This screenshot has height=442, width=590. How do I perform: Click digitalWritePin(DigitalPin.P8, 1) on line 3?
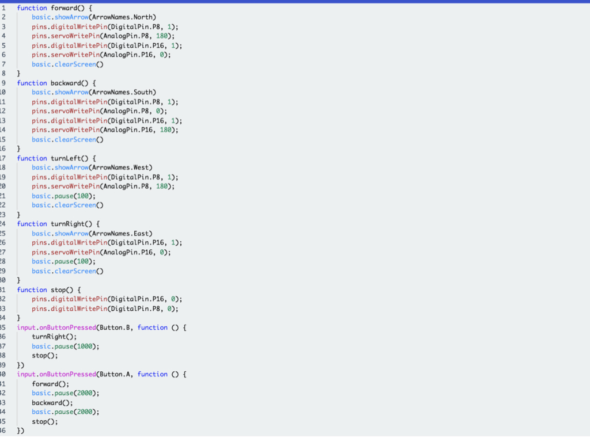(x=113, y=26)
